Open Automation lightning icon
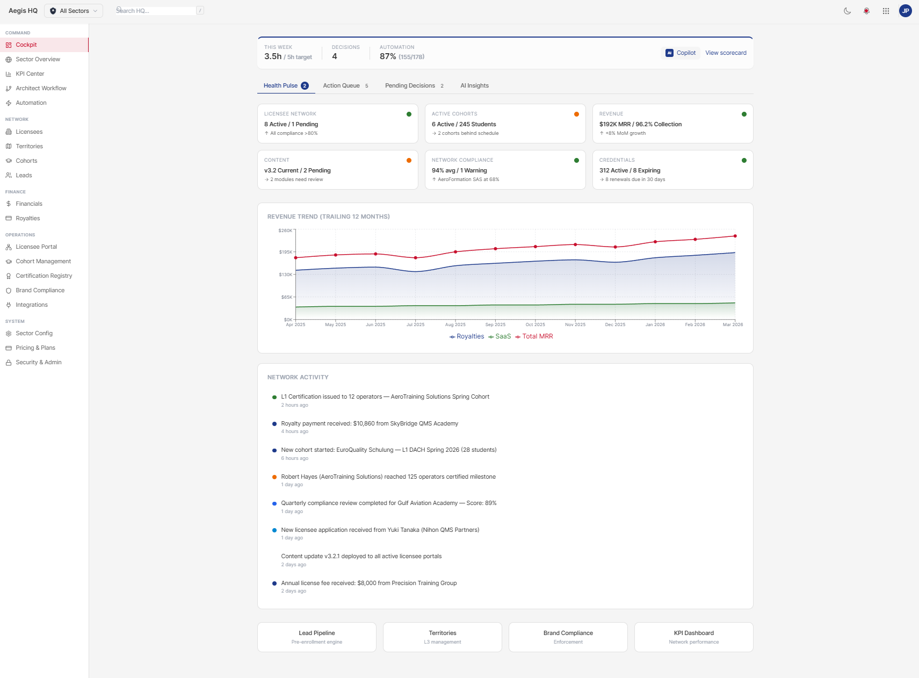 coord(9,103)
